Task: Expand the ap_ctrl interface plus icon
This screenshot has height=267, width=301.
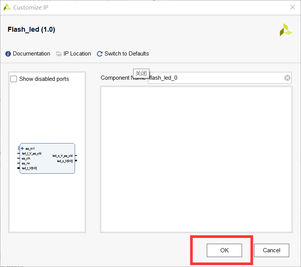Action: click(22, 148)
